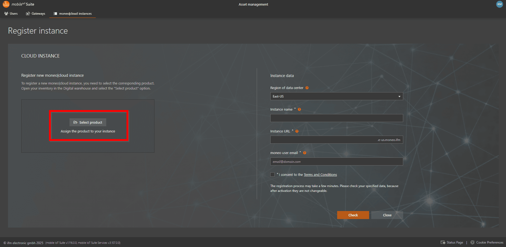Click into the Instance URL field

(337, 140)
